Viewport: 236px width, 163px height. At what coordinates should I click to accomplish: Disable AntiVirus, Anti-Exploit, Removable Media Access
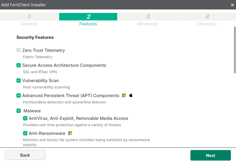(25, 118)
